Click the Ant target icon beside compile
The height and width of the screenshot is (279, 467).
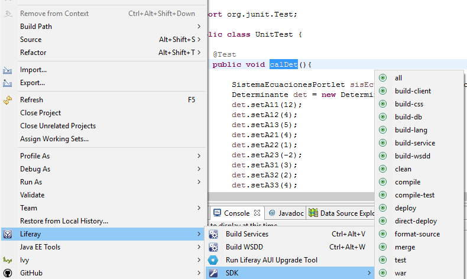[382, 182]
